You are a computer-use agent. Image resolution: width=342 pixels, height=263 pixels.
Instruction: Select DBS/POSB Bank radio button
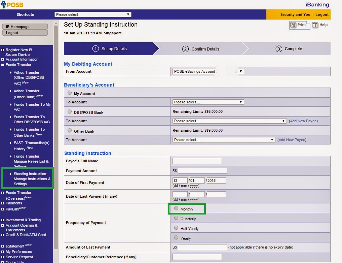[x=70, y=111]
